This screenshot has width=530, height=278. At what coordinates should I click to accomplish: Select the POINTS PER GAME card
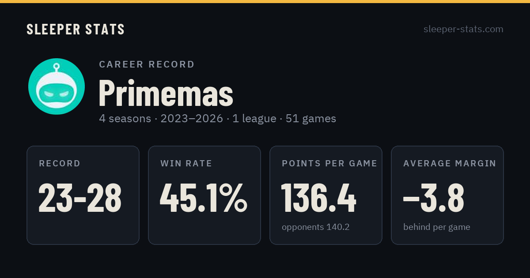326,195
